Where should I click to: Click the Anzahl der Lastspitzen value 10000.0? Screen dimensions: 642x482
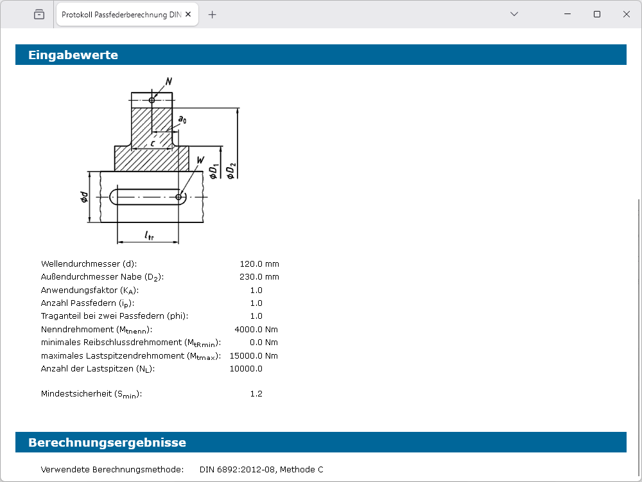[246, 369]
